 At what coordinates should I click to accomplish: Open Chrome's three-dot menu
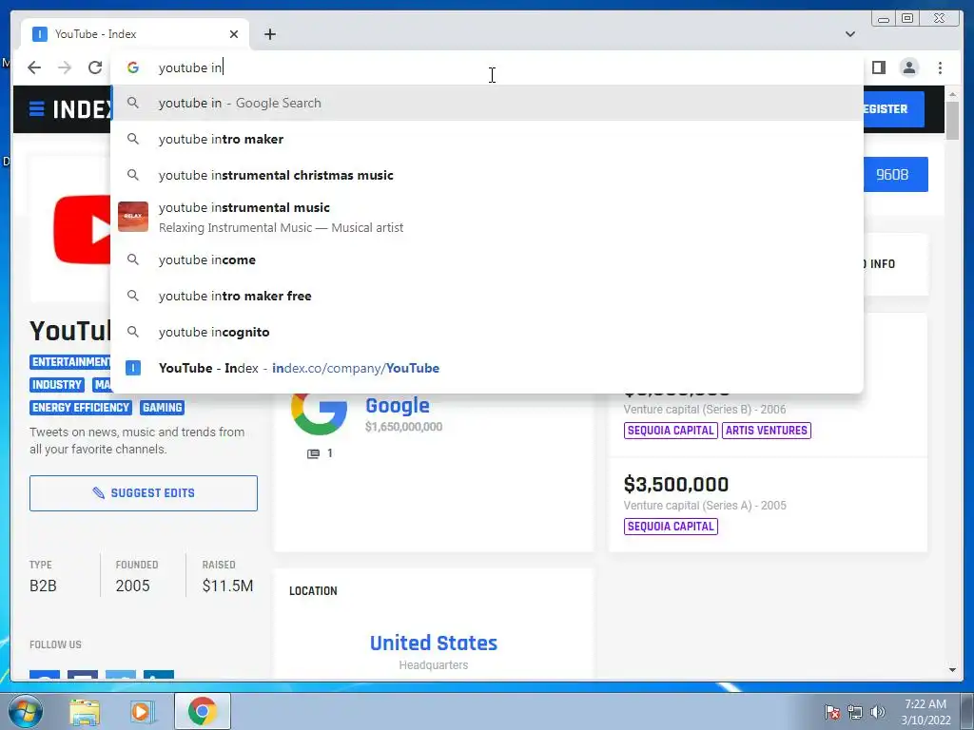940,67
